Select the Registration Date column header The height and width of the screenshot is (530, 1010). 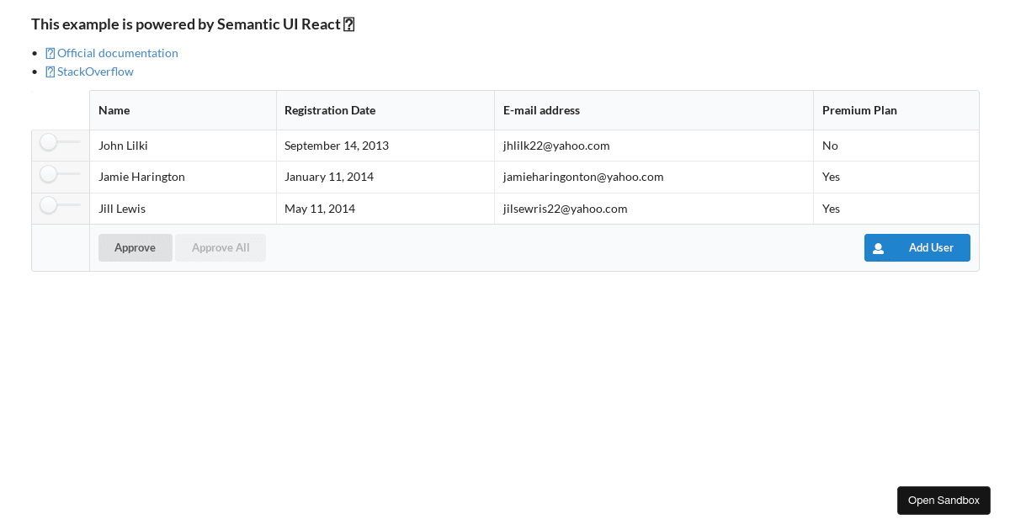[329, 110]
